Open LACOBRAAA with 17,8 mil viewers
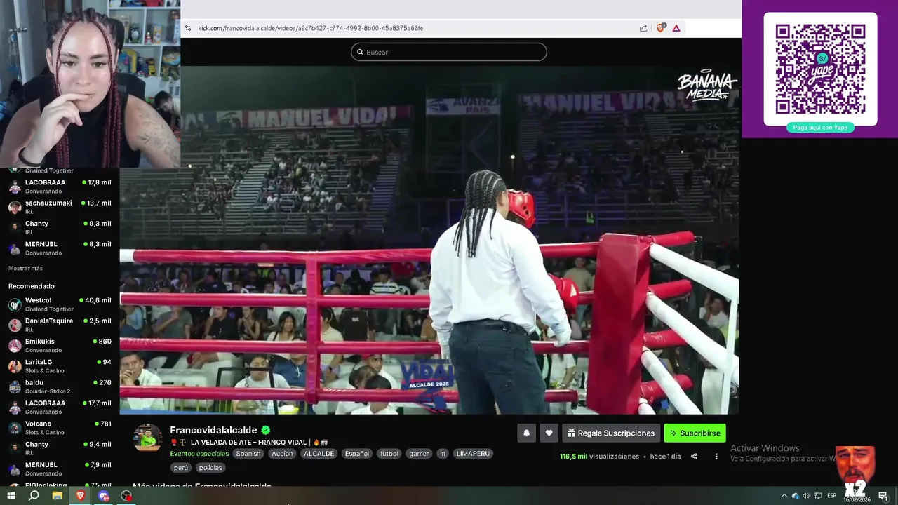 pos(60,186)
